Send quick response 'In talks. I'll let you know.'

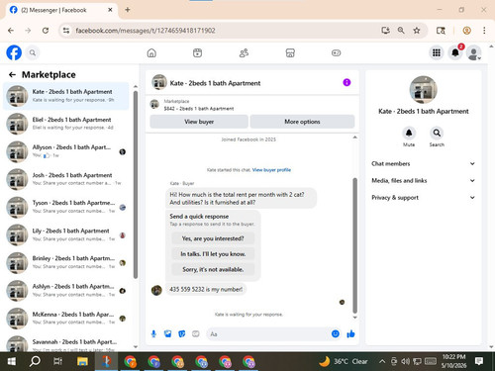coord(213,254)
